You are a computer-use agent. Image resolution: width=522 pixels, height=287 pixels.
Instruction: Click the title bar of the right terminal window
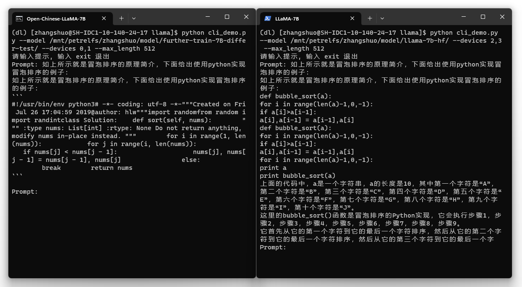420,17
